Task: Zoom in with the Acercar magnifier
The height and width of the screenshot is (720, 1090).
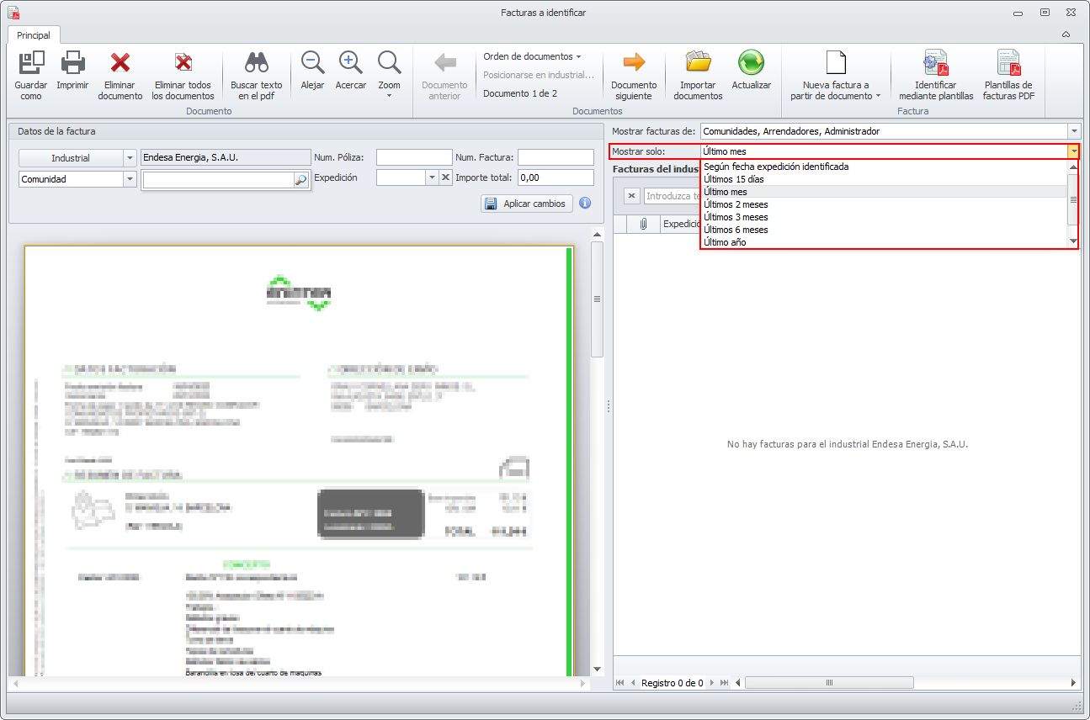Action: click(351, 71)
